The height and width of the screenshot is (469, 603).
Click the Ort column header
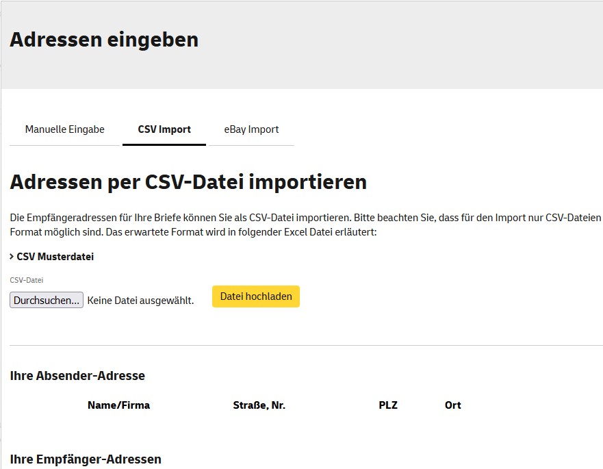pyautogui.click(x=452, y=405)
